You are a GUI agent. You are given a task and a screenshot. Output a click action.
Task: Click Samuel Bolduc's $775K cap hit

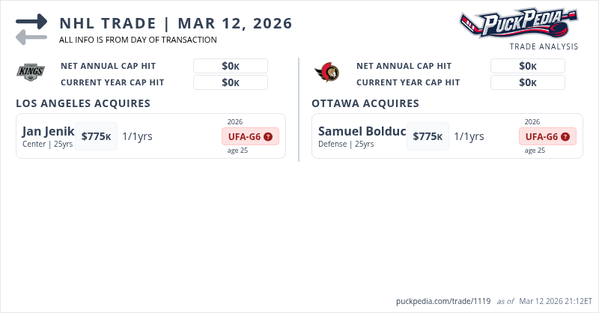coord(428,136)
